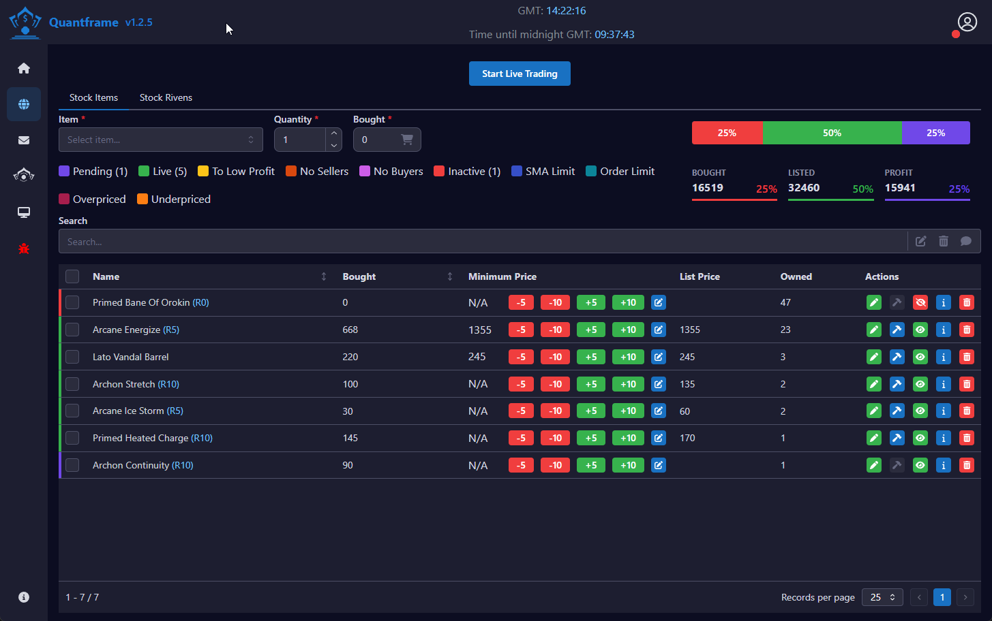Go to the next page arrow
Screen dimensions: 992x621
point(965,597)
